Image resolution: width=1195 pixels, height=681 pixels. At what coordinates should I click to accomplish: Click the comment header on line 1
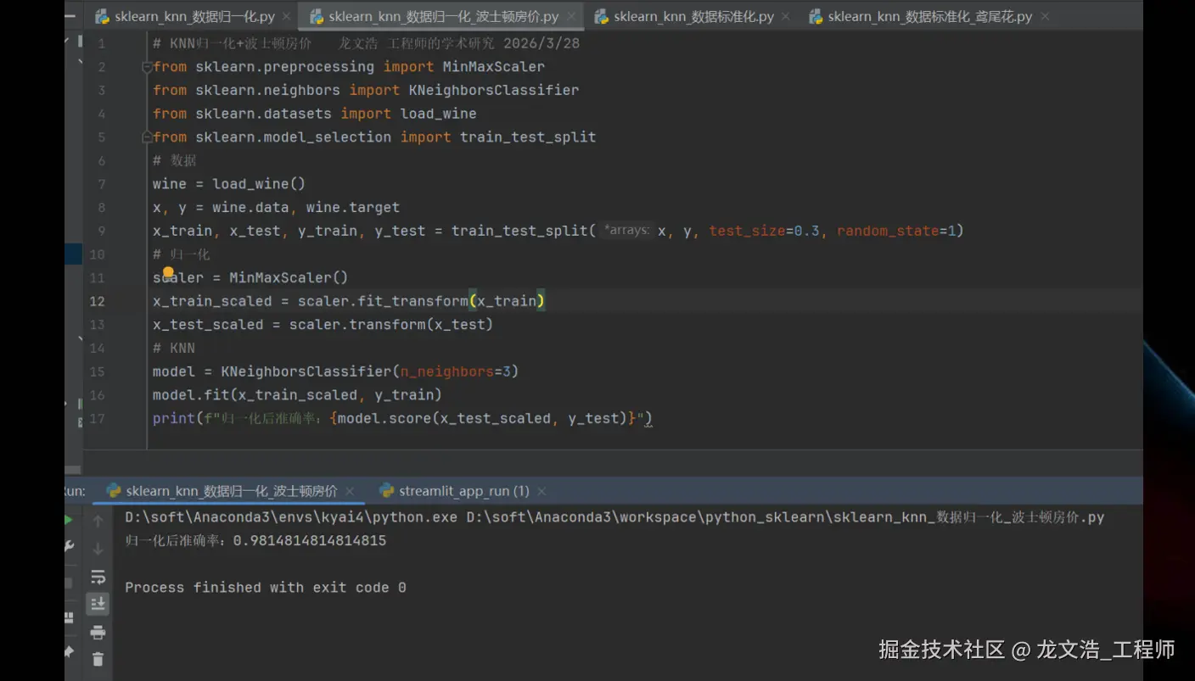click(366, 43)
